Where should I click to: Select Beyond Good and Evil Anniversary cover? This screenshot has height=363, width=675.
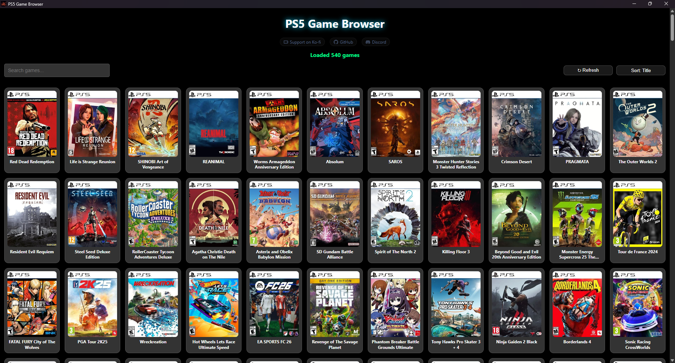(x=516, y=214)
